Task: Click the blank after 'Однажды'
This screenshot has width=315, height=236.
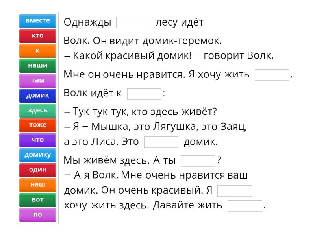Action: pyautogui.click(x=133, y=22)
